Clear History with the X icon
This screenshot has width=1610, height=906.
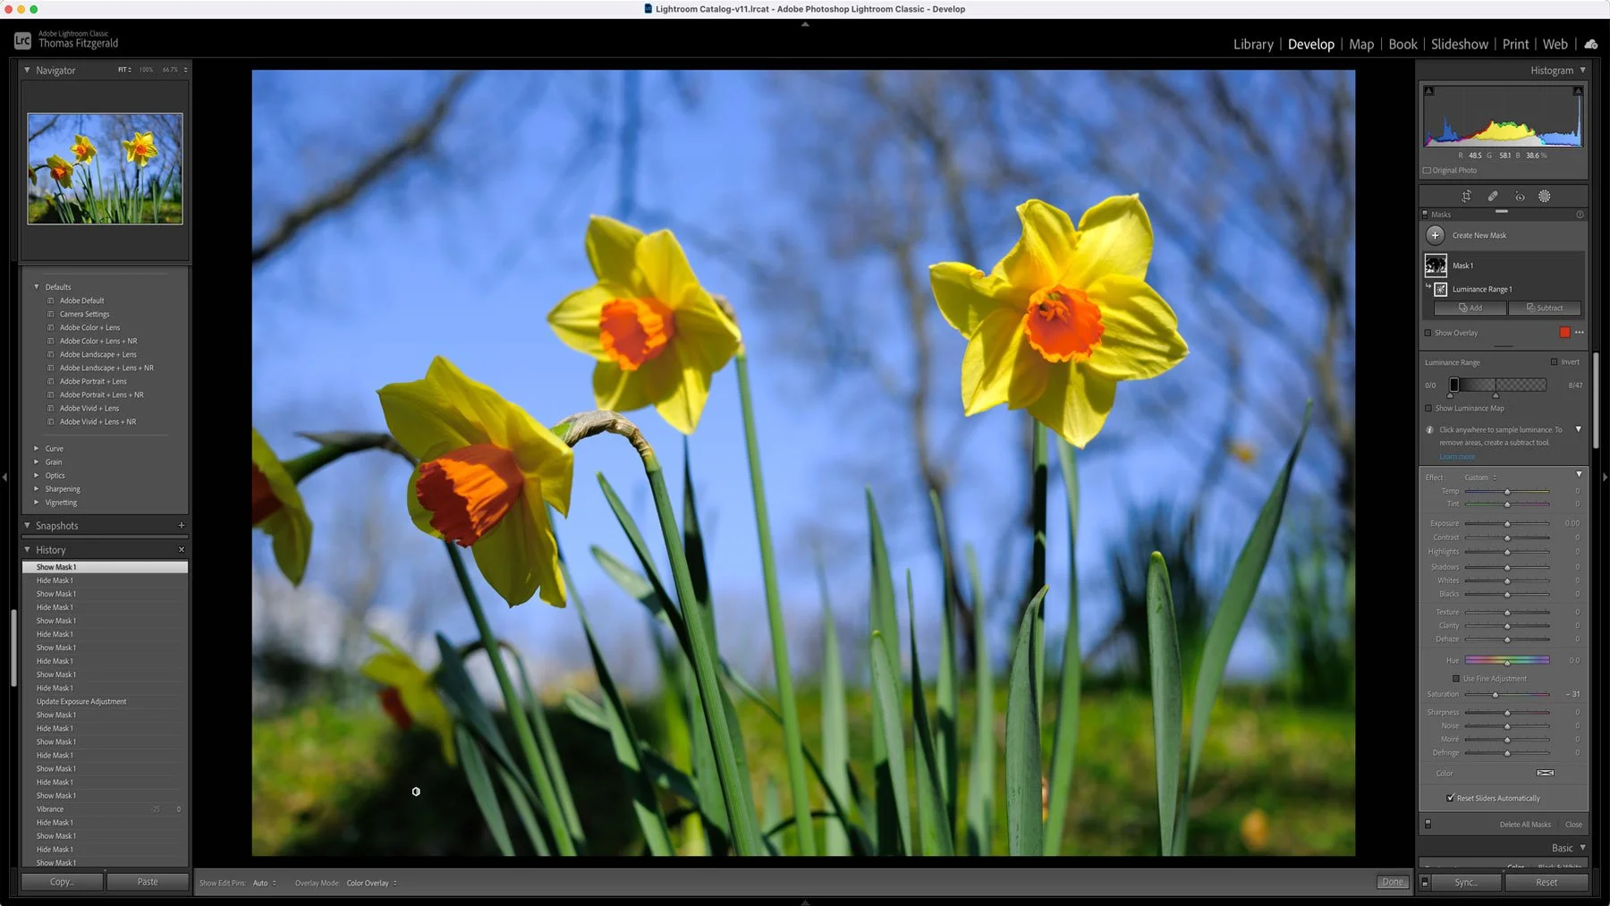coord(182,550)
